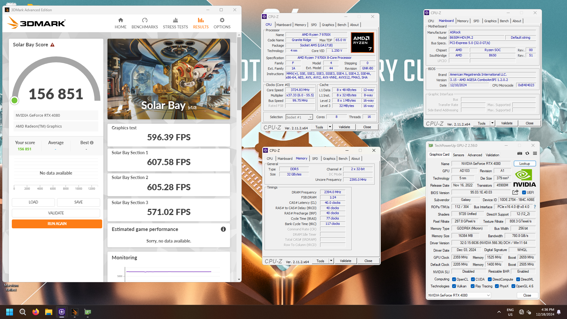The height and width of the screenshot is (319, 567).
Task: Click the Best score info icon
Action: coord(92,143)
